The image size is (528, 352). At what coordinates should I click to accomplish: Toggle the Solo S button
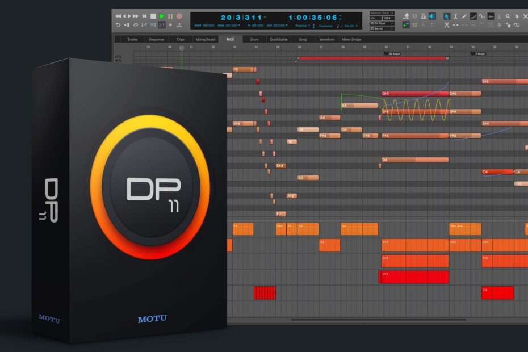click(414, 25)
